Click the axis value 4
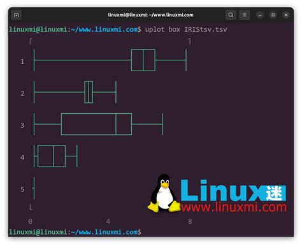 [108, 221]
